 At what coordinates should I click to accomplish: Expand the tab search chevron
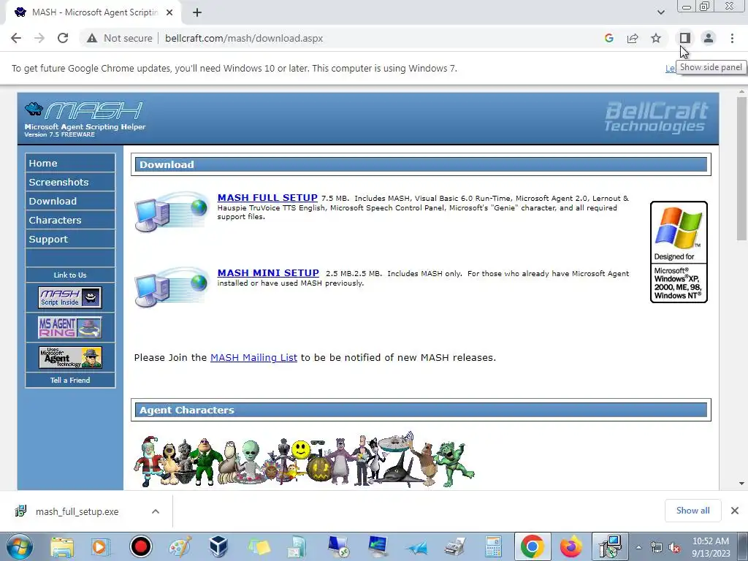(x=660, y=12)
